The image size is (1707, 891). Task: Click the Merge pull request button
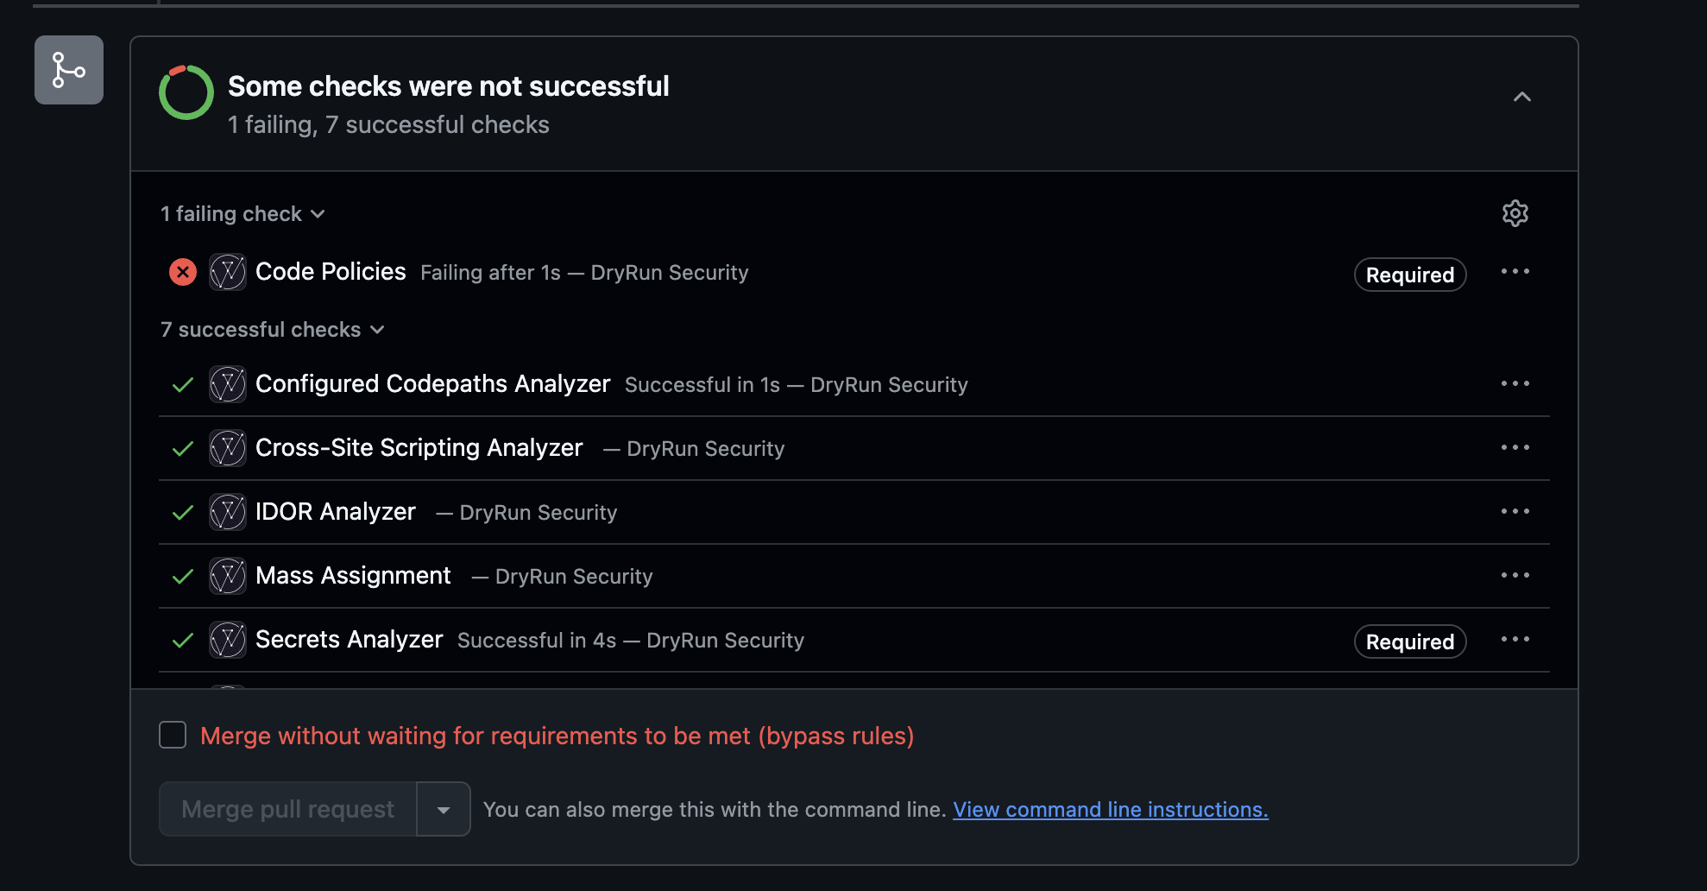286,809
